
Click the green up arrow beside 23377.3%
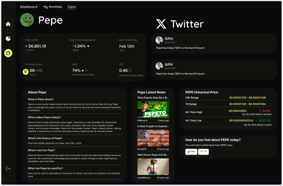(x=256, y=121)
